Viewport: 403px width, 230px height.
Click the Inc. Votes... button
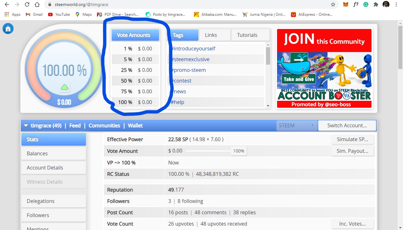click(352, 224)
